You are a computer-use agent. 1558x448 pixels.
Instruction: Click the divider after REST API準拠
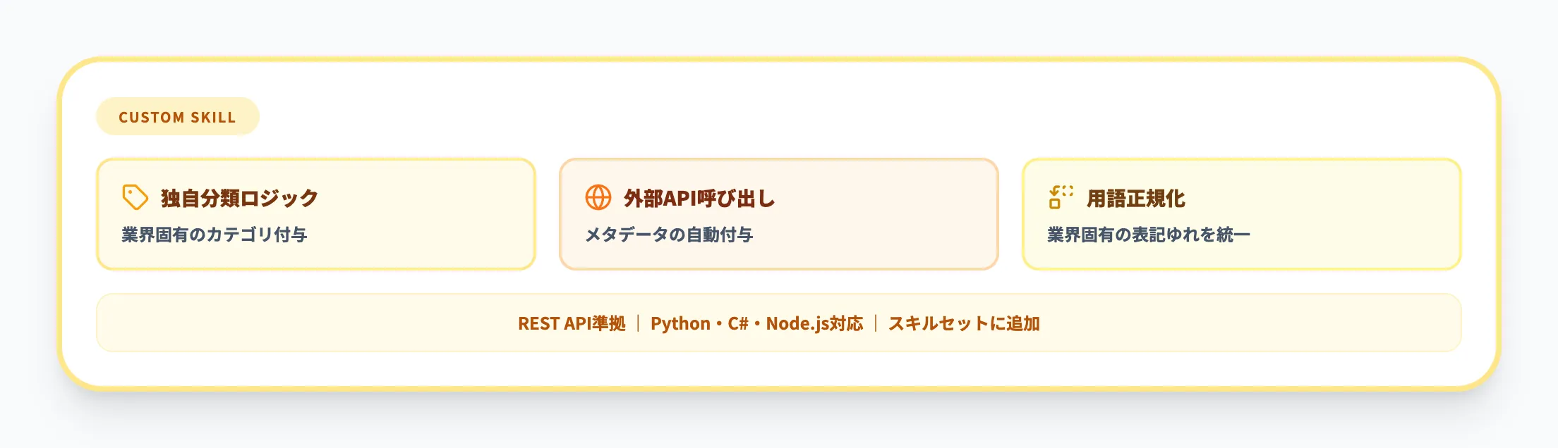[638, 323]
